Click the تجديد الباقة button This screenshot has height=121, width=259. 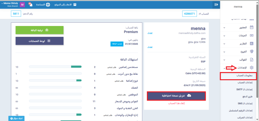[x=117, y=44]
